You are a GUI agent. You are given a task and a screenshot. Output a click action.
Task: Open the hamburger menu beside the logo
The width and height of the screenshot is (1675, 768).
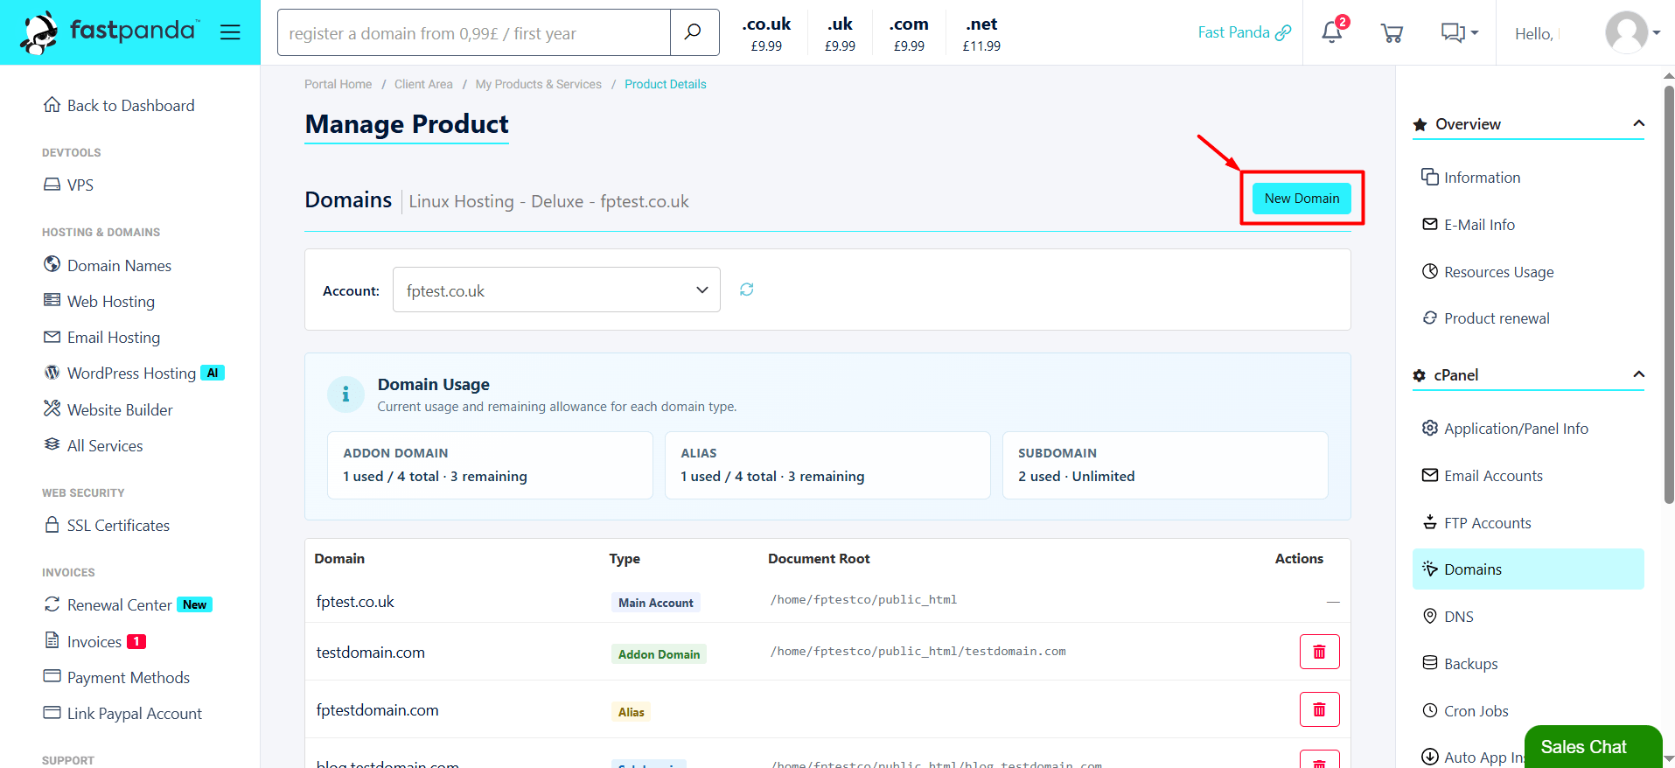(x=230, y=32)
